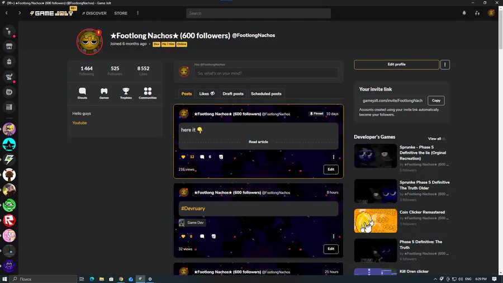Open the Discover page
This screenshot has width=503, height=283.
pyautogui.click(x=94, y=13)
